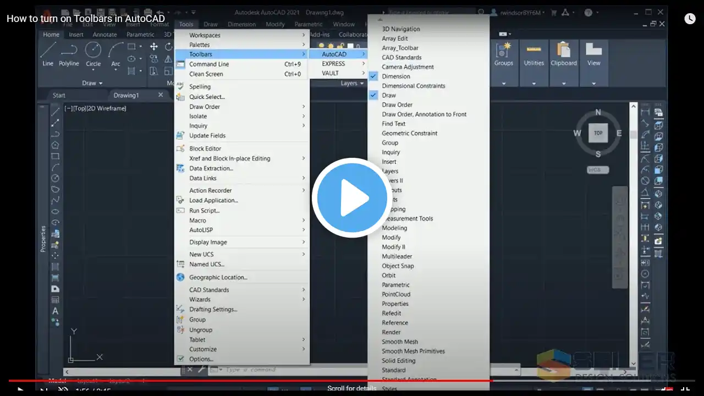Open the Window menu in the menu bar
This screenshot has width=704, height=396.
[344, 24]
